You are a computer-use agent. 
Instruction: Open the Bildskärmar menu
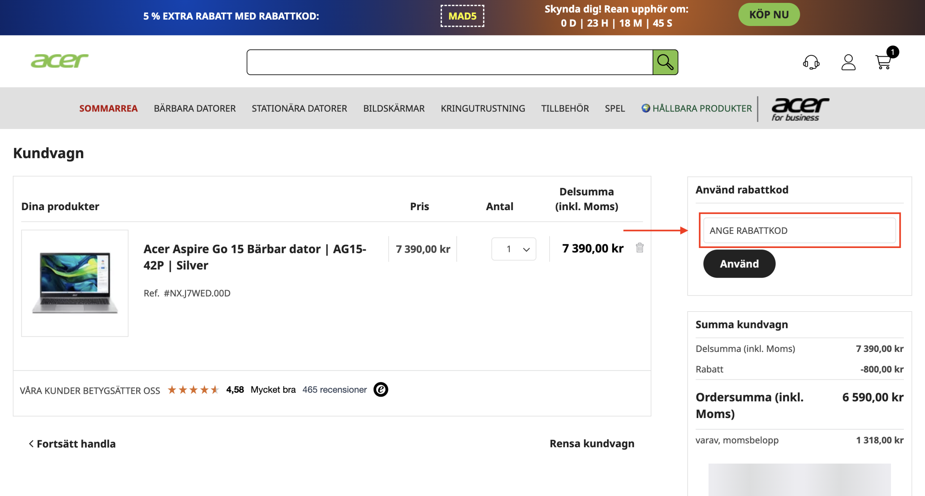pos(394,108)
